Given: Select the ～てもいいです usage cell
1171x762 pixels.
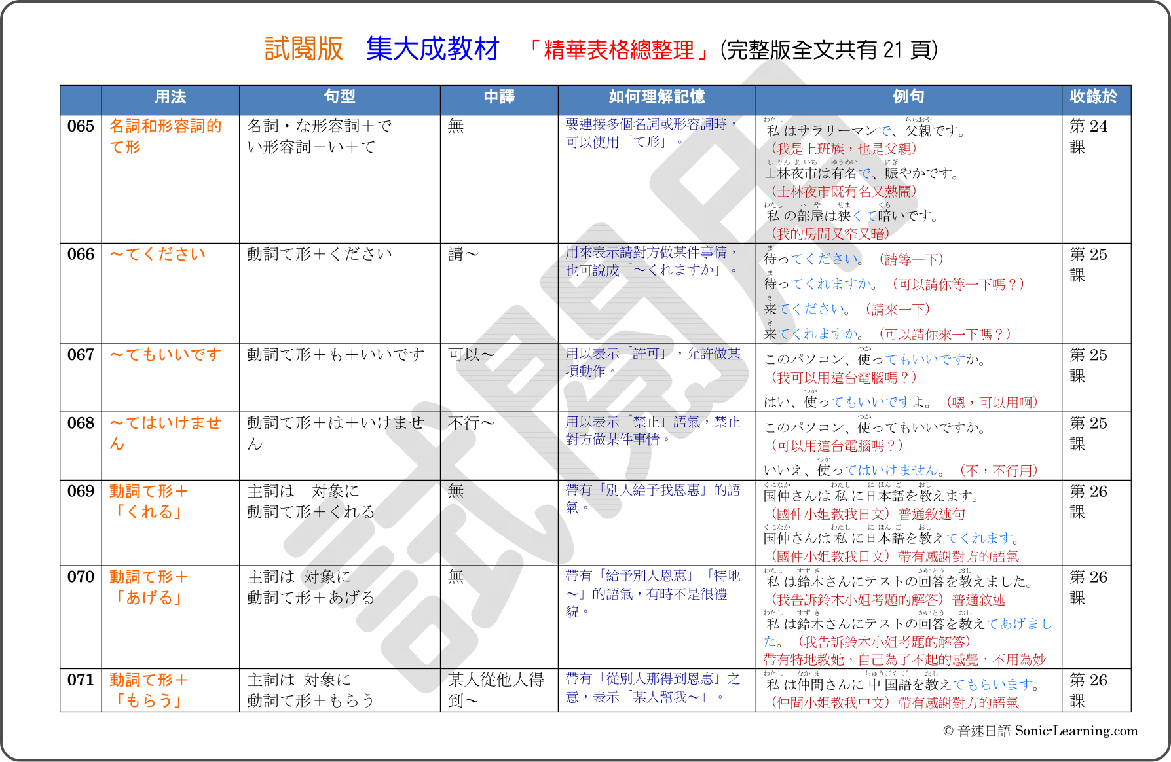Looking at the screenshot, I should [166, 355].
